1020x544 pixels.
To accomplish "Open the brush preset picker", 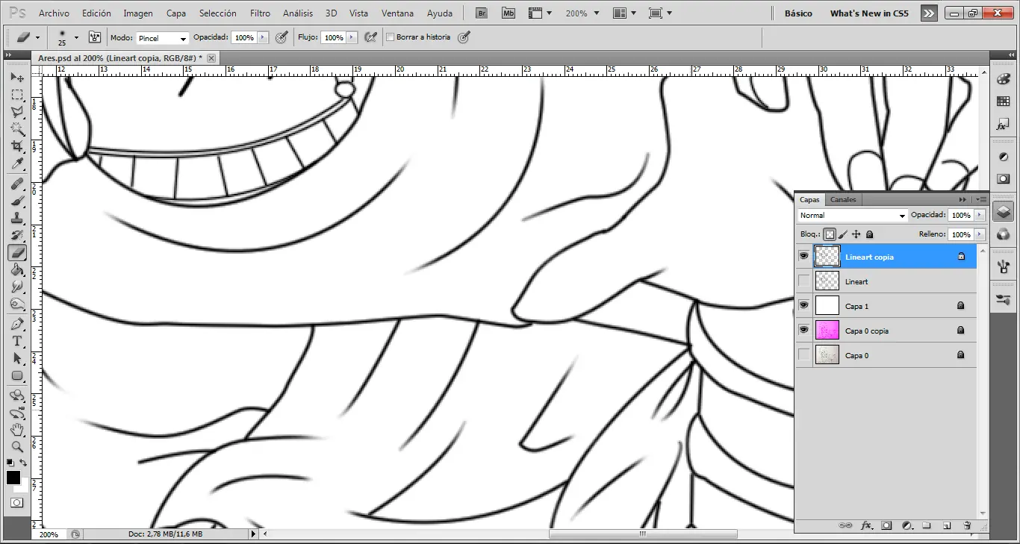I will (76, 37).
